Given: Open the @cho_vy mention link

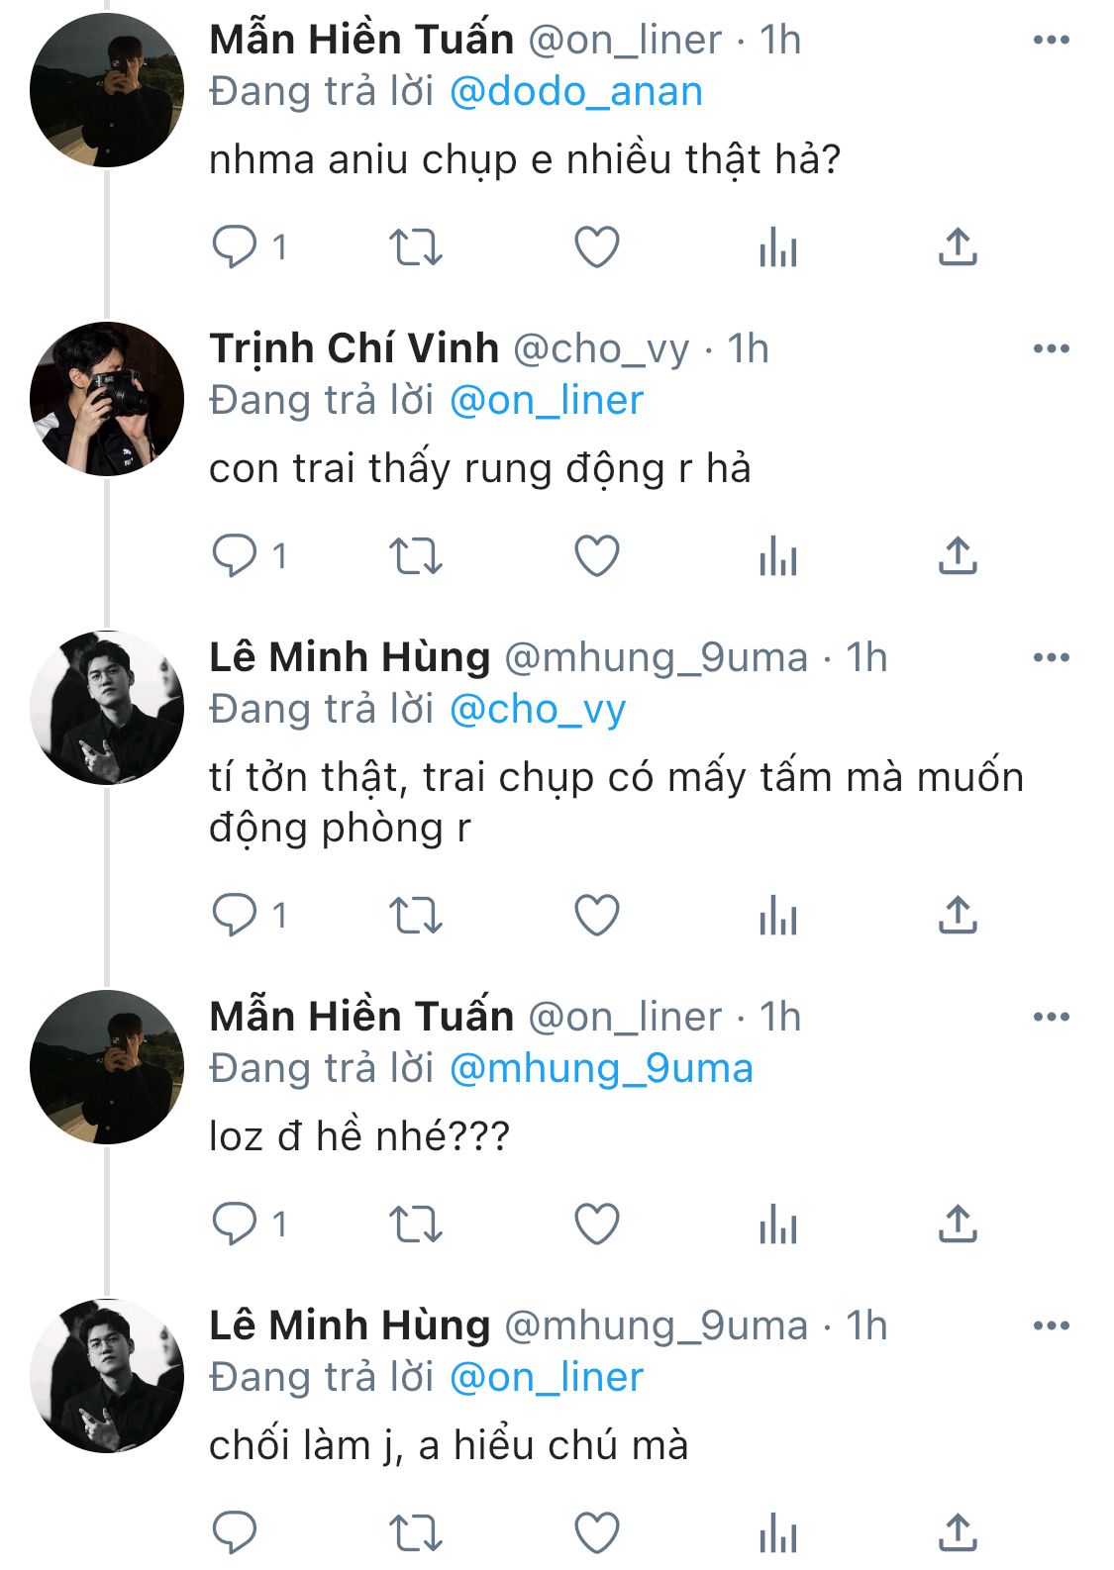Looking at the screenshot, I should tap(537, 710).
